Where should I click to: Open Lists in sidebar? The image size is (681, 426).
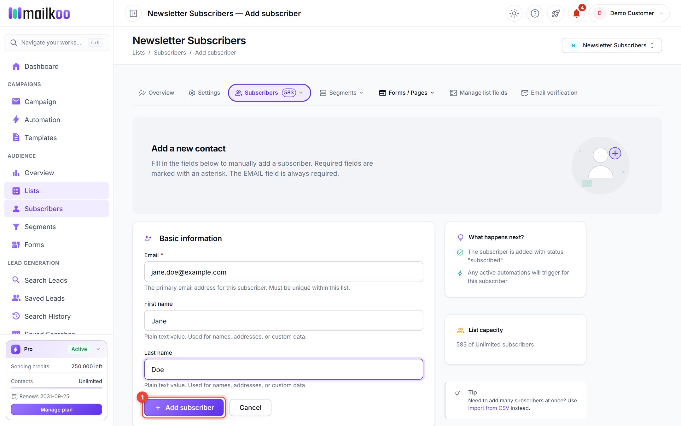pyautogui.click(x=56, y=191)
